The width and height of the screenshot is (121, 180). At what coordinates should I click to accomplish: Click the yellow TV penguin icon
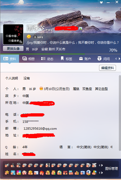point(77,173)
